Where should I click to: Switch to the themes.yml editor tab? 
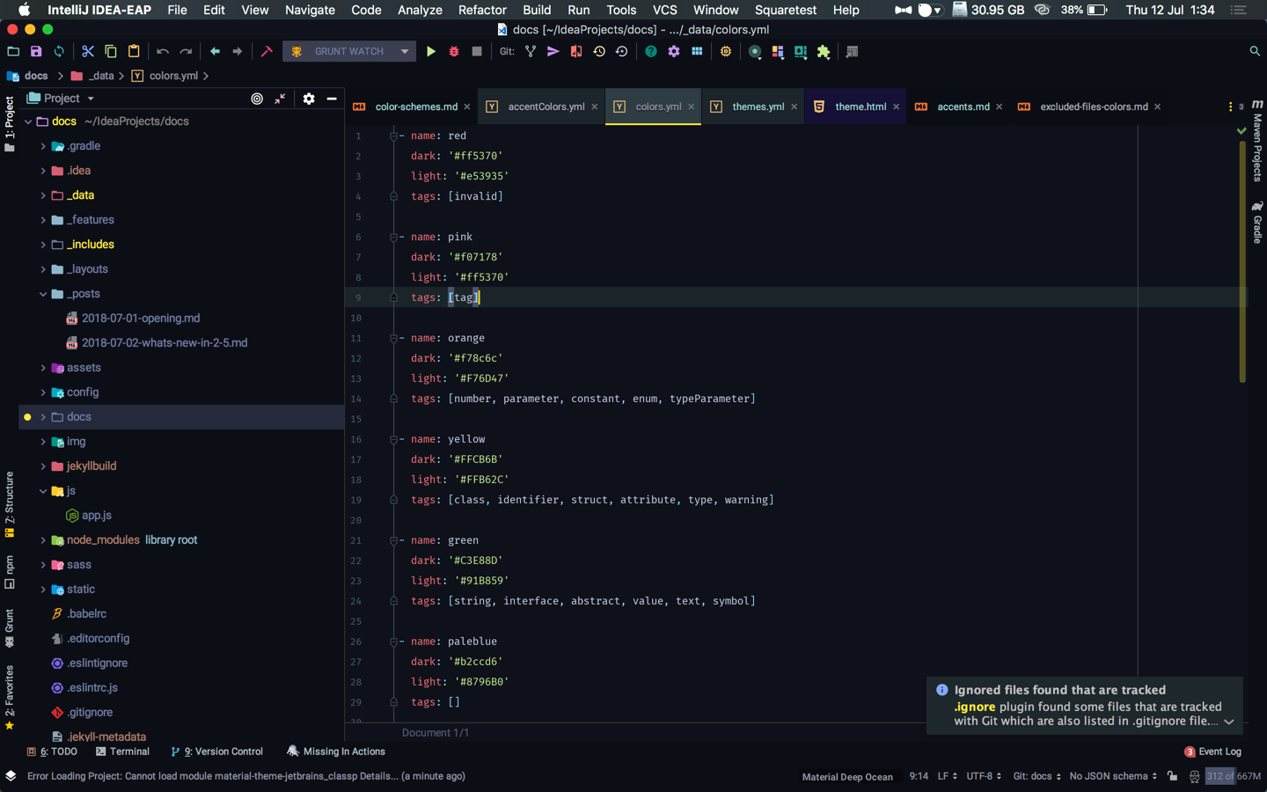(x=758, y=106)
